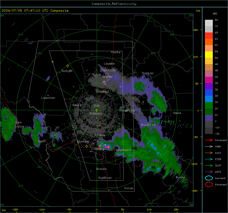
Task: Click the Ponoka town label
Action: click(116, 52)
